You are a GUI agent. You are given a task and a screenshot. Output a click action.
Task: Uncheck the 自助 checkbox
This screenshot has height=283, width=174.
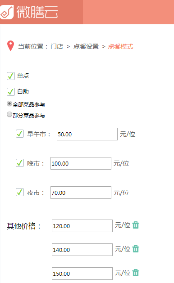point(11,92)
